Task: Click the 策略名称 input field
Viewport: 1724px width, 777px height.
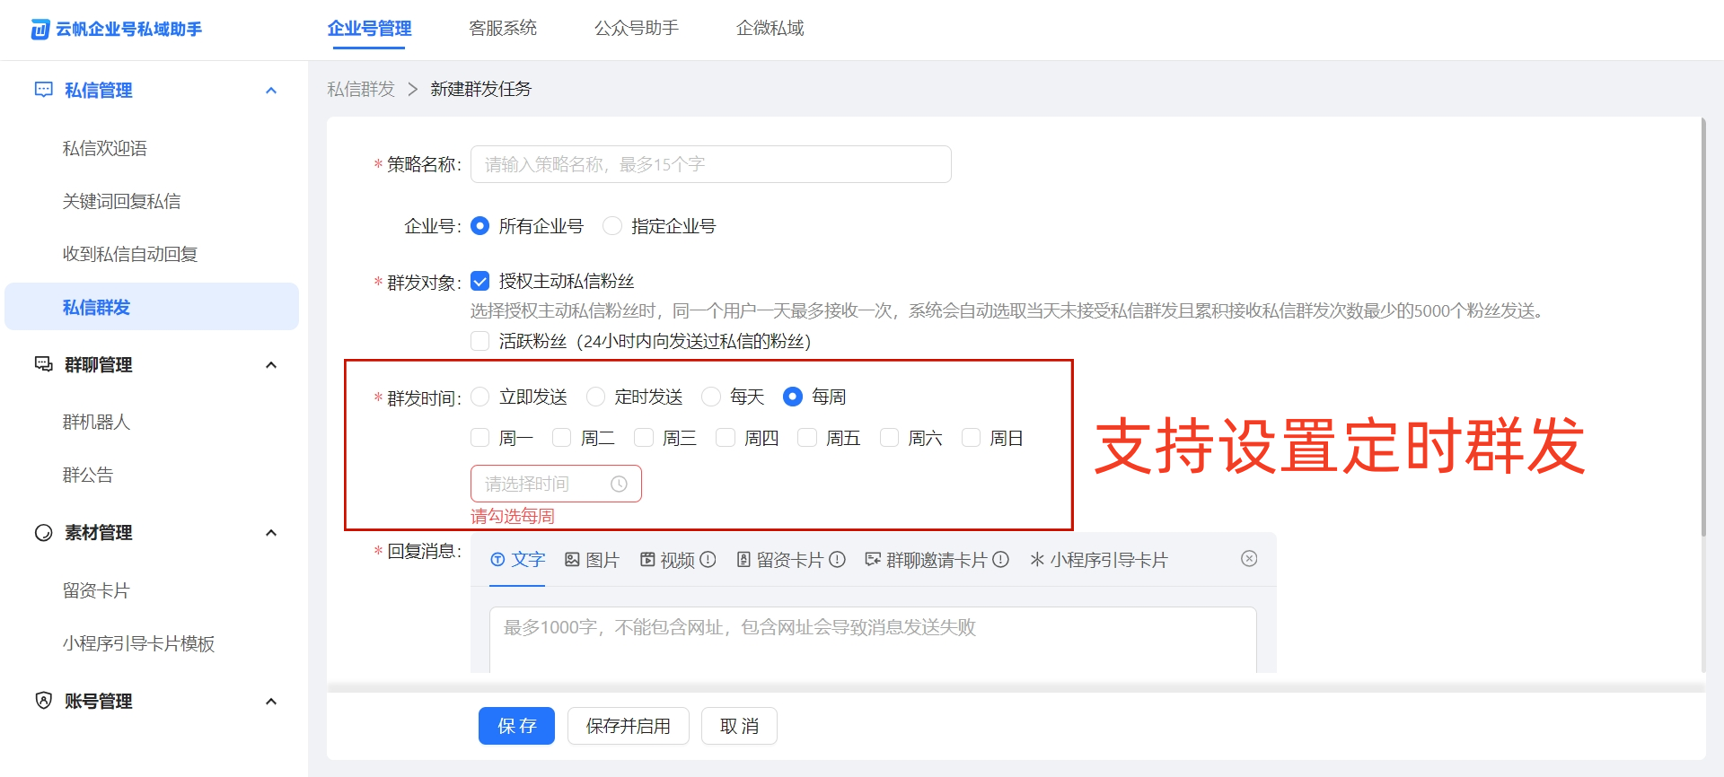Action: (711, 164)
